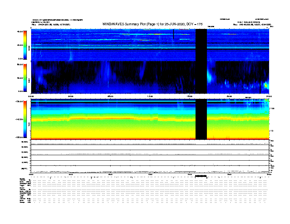Click 04:00 tick below the RAD1 panel
Image resolution: width=290 pixels, height=224 pixels.
tap(71, 96)
